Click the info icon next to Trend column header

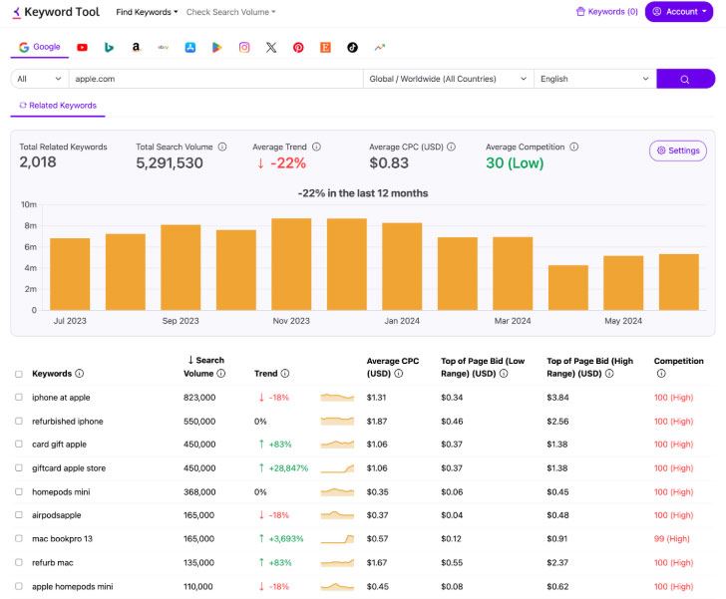285,373
